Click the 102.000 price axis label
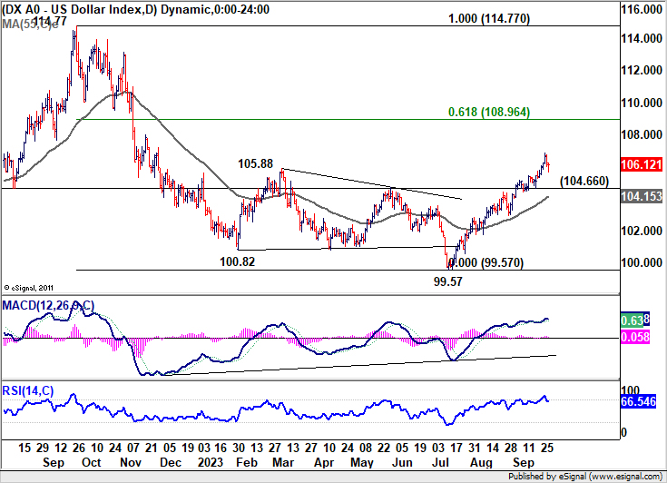This screenshot has height=483, width=667. [641, 231]
